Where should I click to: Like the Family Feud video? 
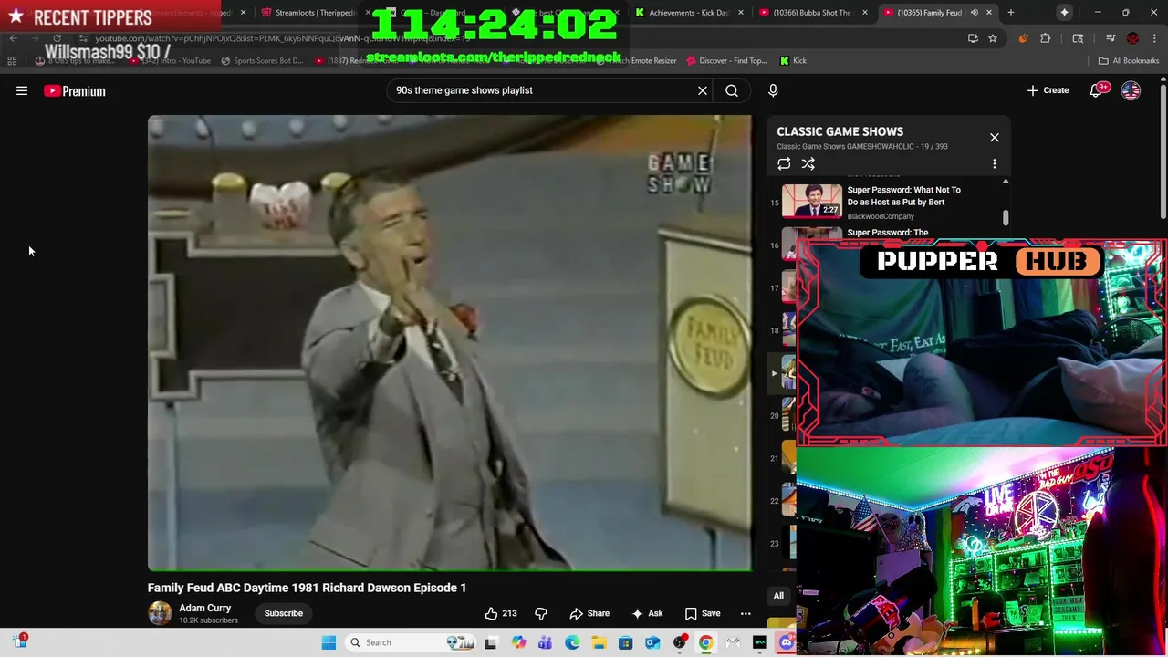501,613
